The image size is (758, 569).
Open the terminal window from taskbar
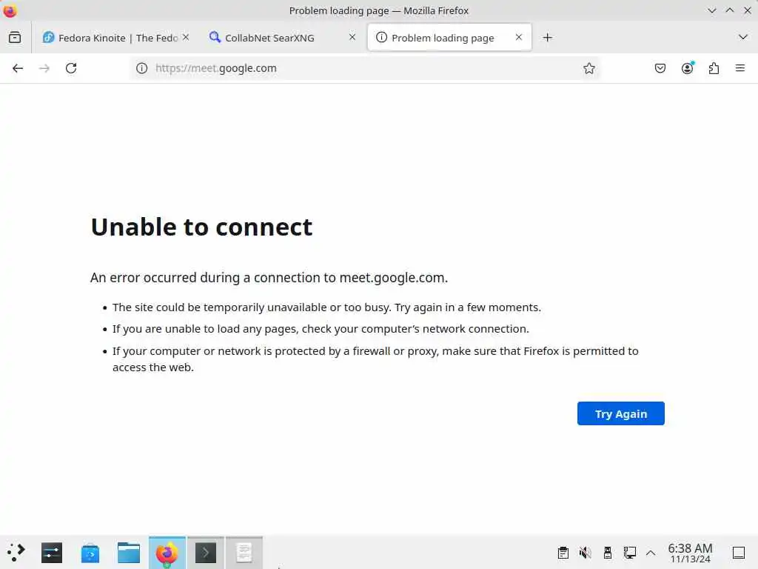(x=206, y=553)
